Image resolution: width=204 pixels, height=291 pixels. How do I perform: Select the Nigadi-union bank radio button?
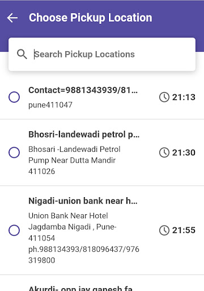(x=14, y=230)
